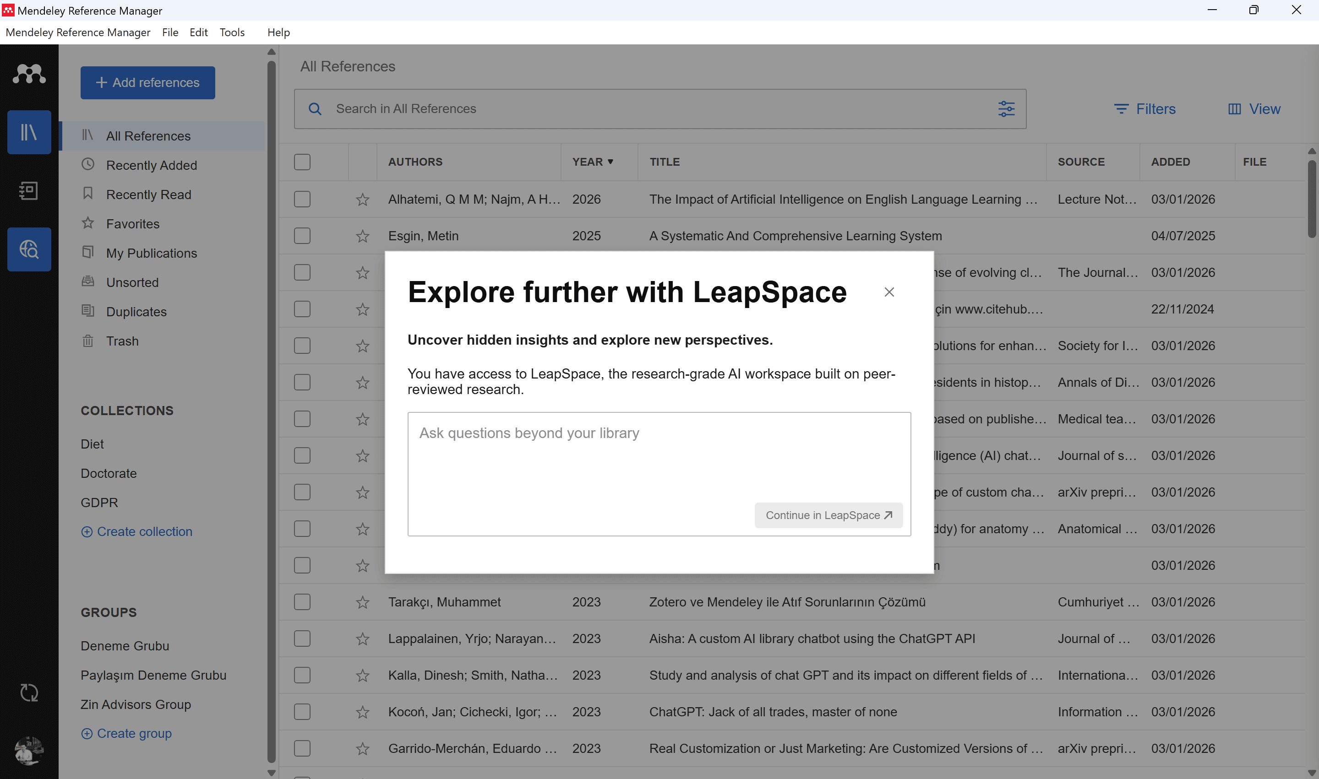Viewport: 1319px width, 779px height.
Task: Open Duplicates list
Action: [136, 312]
